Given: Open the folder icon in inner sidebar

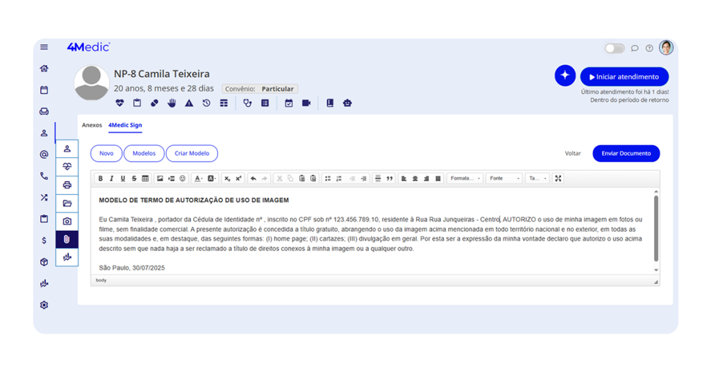Looking at the screenshot, I should 67,203.
